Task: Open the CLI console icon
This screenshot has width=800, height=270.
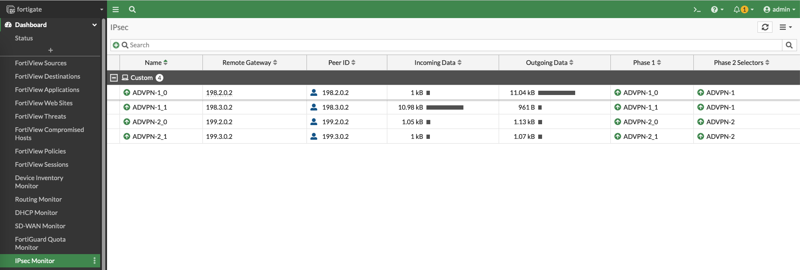Action: tap(697, 9)
